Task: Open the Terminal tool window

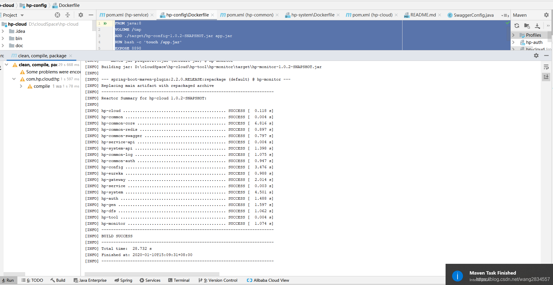Action: pos(179,280)
